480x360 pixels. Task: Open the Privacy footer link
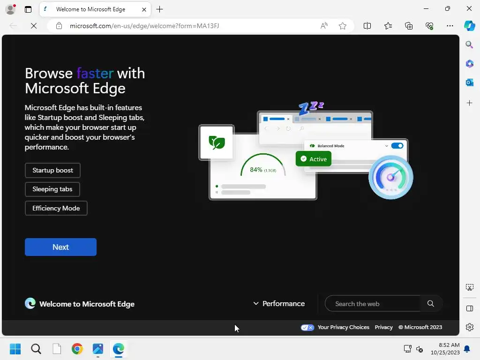[383, 327]
